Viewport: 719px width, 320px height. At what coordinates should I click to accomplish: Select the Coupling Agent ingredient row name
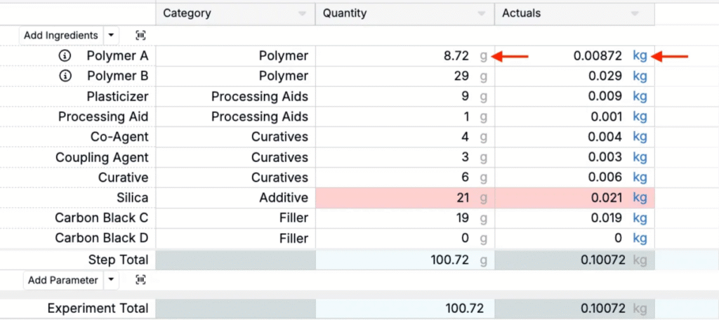102,157
